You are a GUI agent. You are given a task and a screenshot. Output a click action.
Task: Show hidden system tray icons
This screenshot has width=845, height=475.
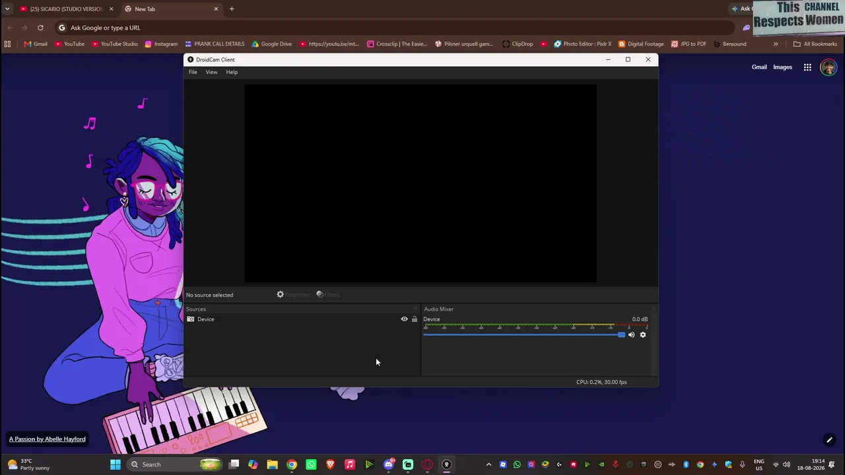pos(489,464)
